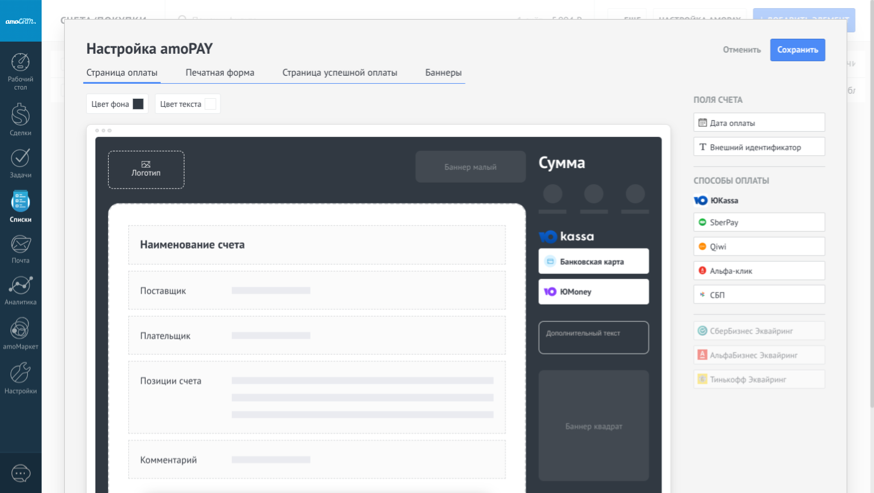Open the chat bubble icon at bottom
This screenshot has width=874, height=493.
pos(20,473)
